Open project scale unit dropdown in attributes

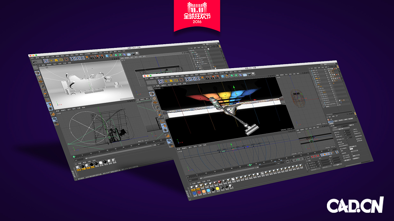[x=352, y=125]
